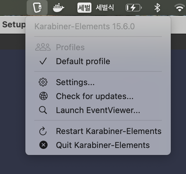Select the Default profile menu item
The width and height of the screenshot is (186, 174).
click(x=98, y=61)
